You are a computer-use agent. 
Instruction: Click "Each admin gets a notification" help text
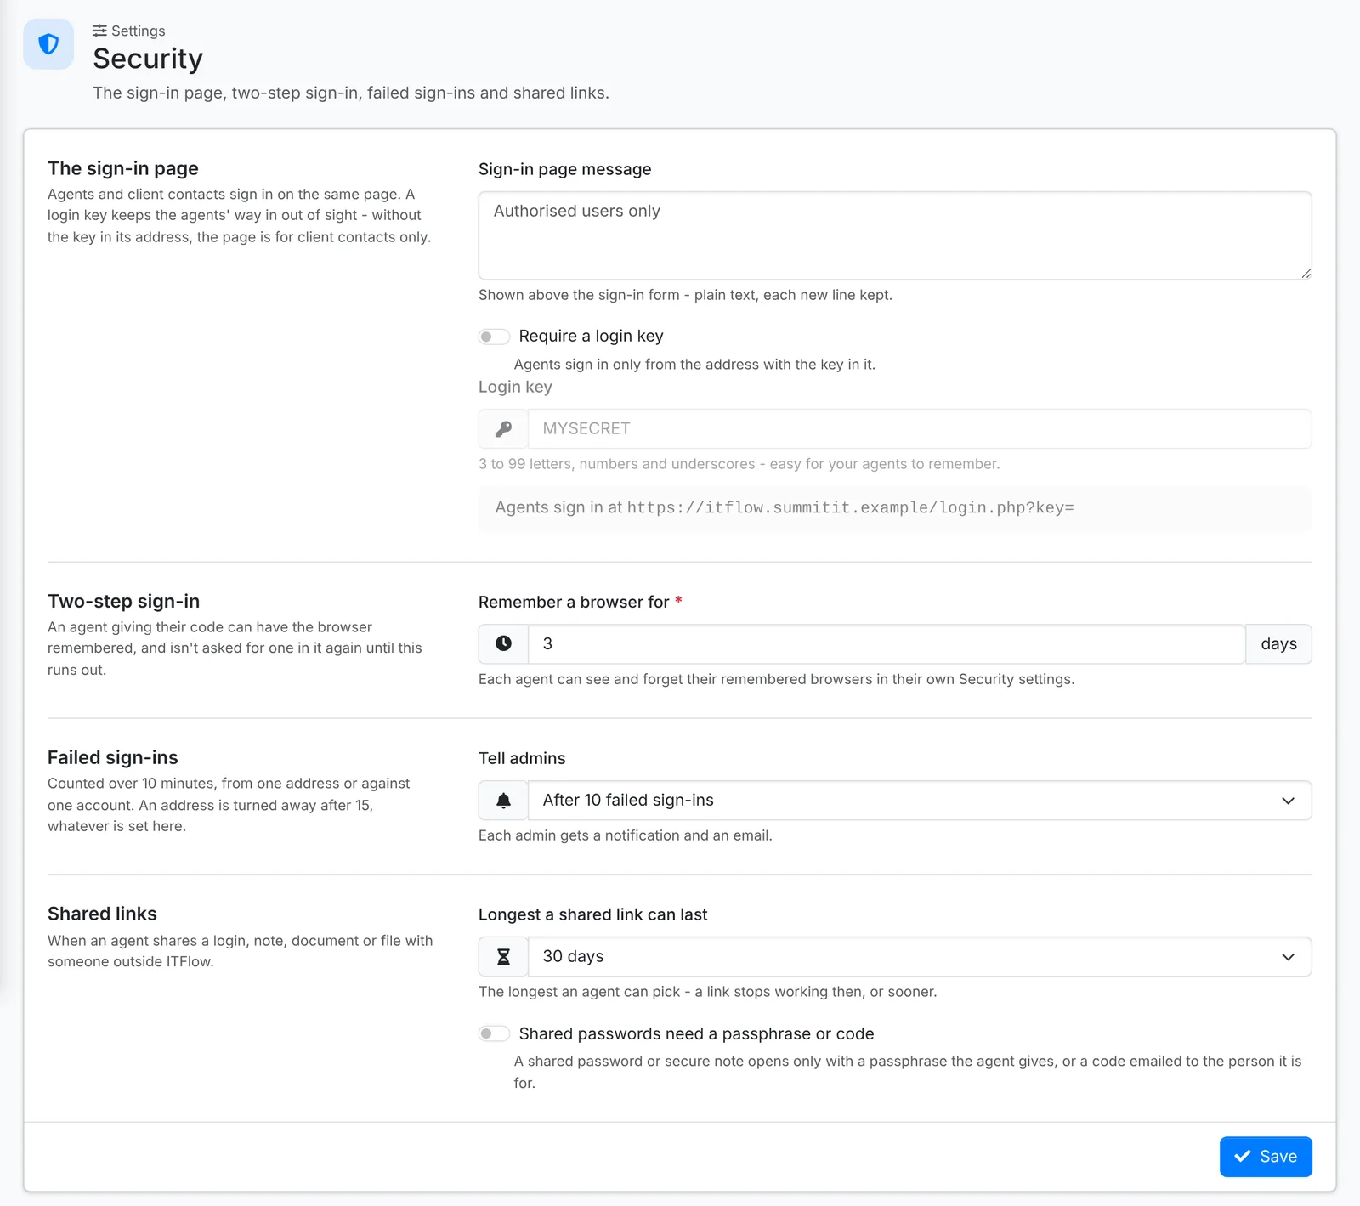coord(626,835)
